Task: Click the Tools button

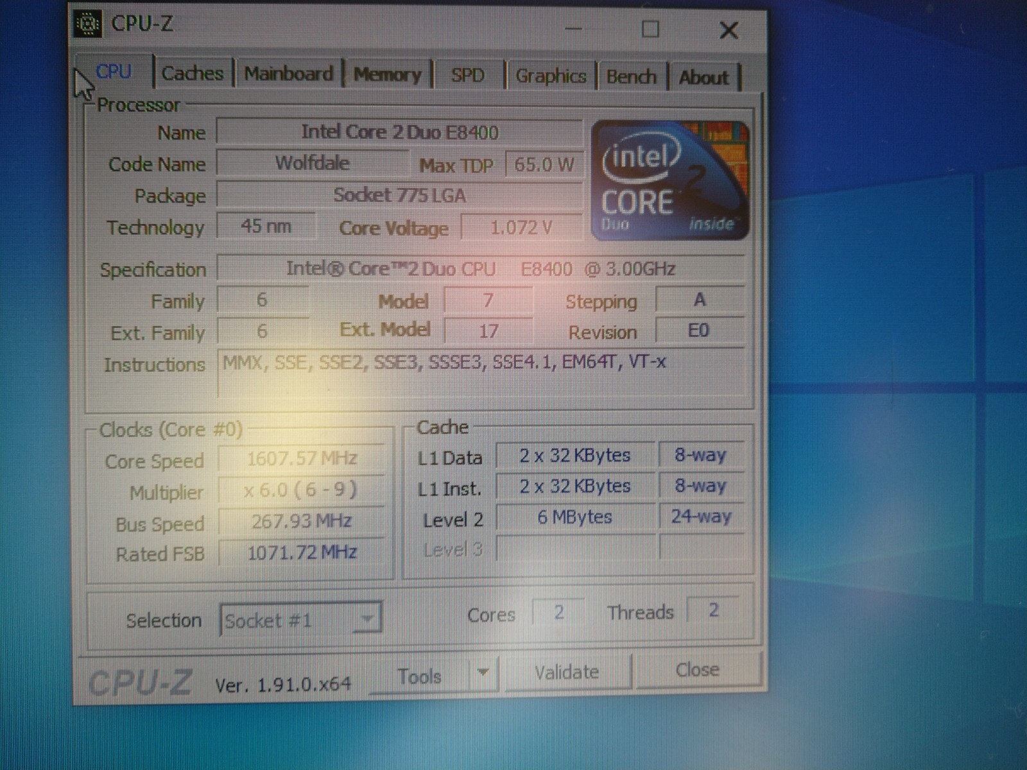Action: pyautogui.click(x=420, y=676)
